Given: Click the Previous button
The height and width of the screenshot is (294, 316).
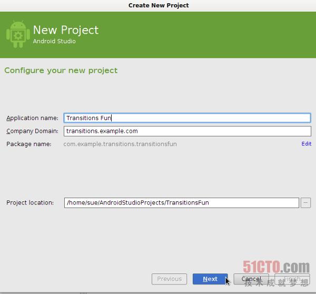Looking at the screenshot, I should [169, 279].
